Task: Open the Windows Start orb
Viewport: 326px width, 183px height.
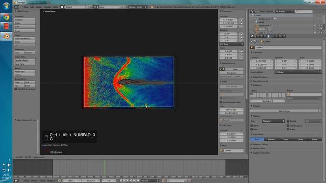Action: click(x=6, y=6)
